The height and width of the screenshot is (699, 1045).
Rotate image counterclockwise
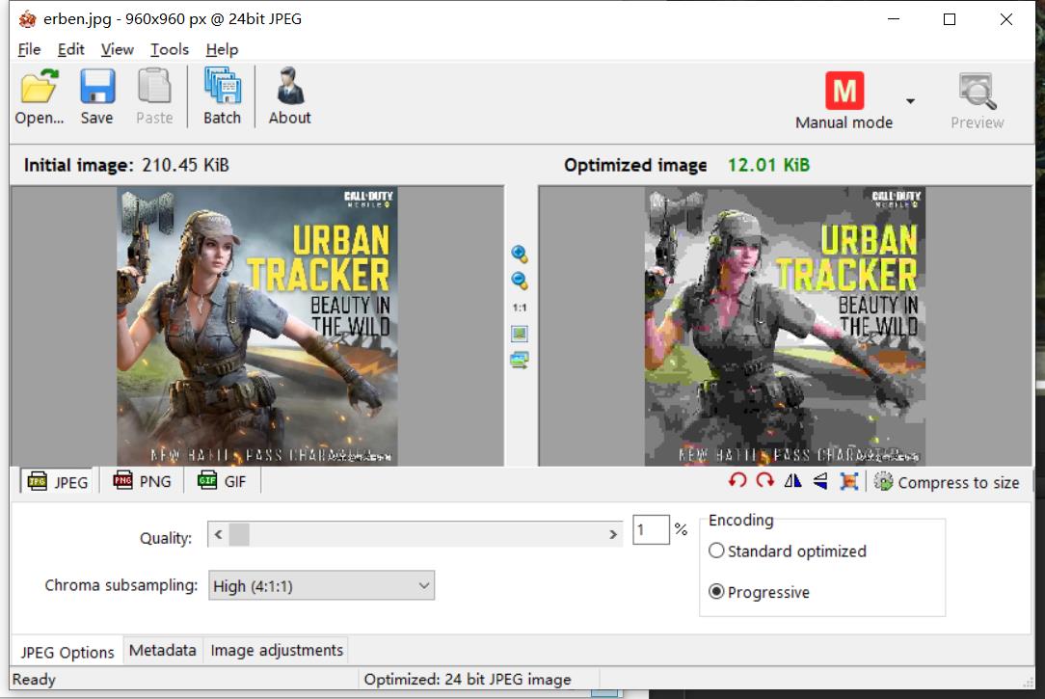coord(737,481)
